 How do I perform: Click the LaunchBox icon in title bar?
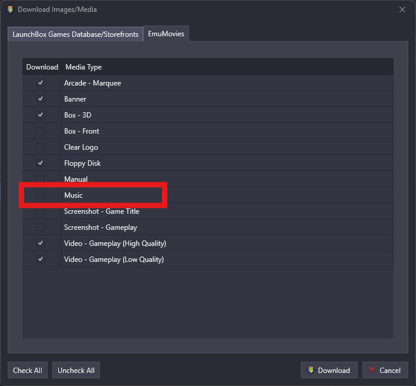coord(10,10)
